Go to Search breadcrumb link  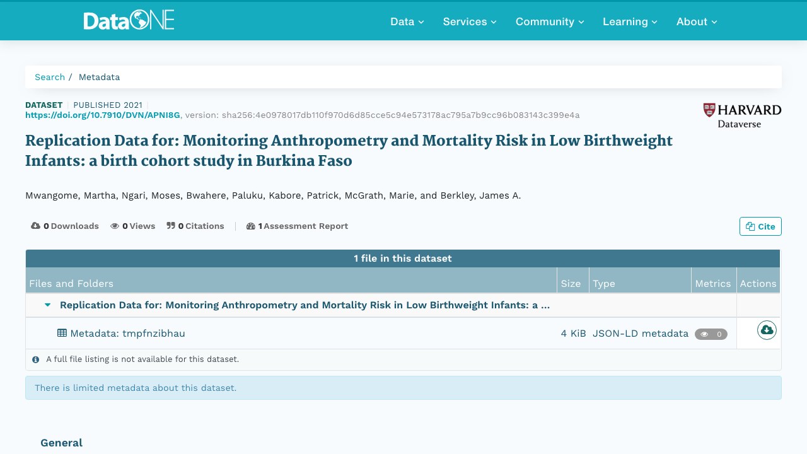point(50,77)
